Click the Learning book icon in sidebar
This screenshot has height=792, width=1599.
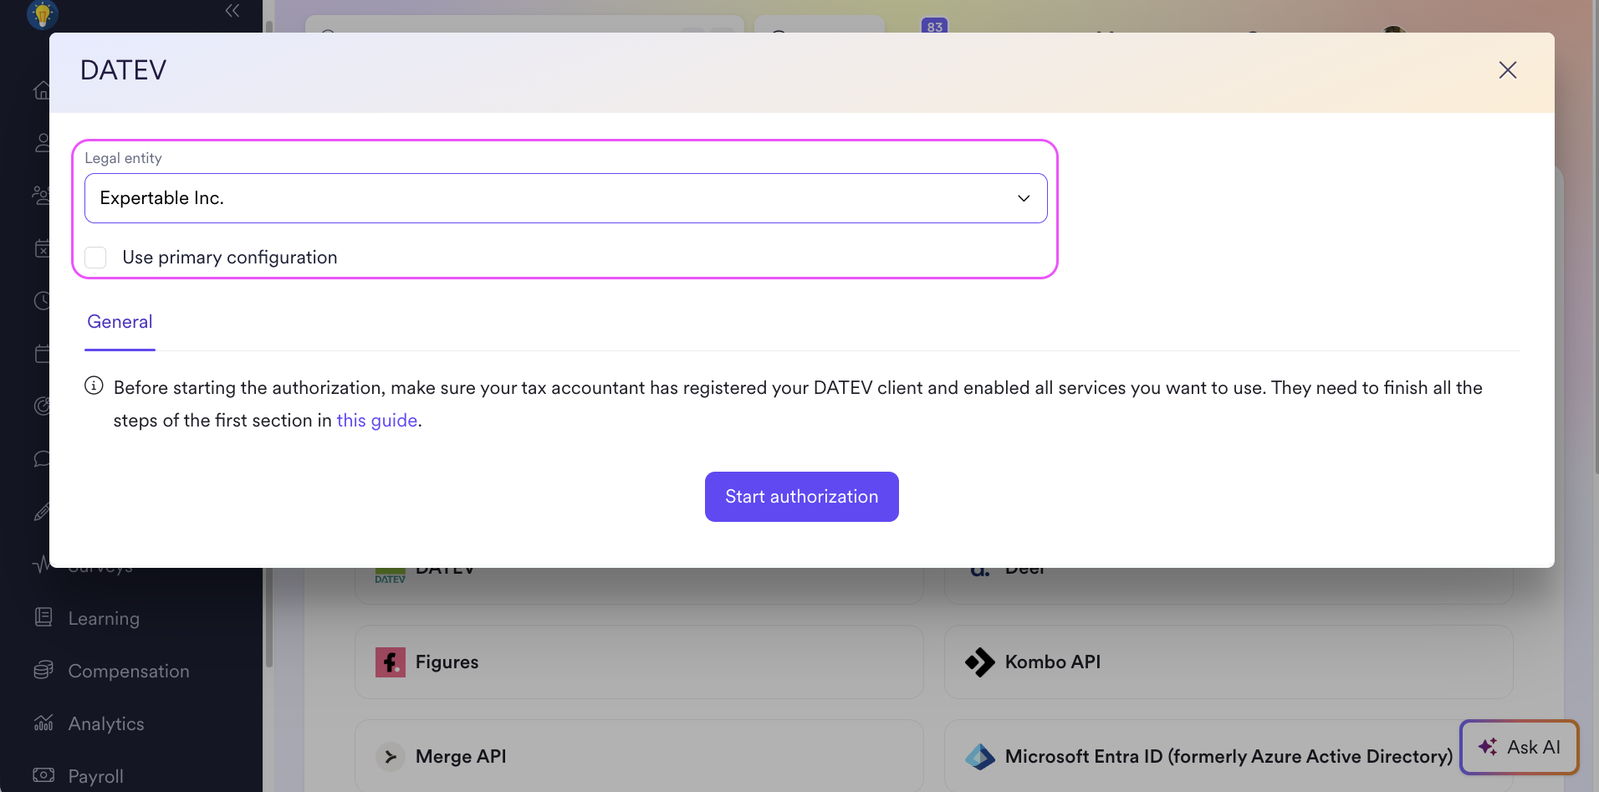(43, 617)
